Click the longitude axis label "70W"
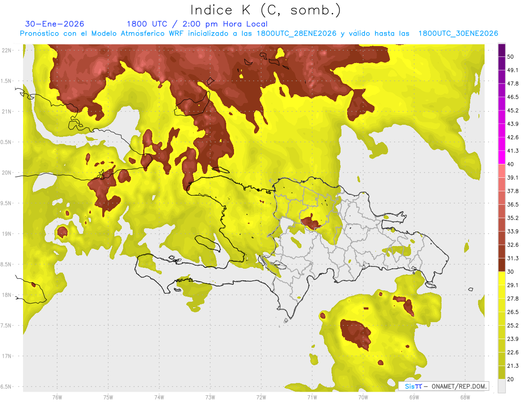This screenshot has height=403, width=522. pos(363,397)
